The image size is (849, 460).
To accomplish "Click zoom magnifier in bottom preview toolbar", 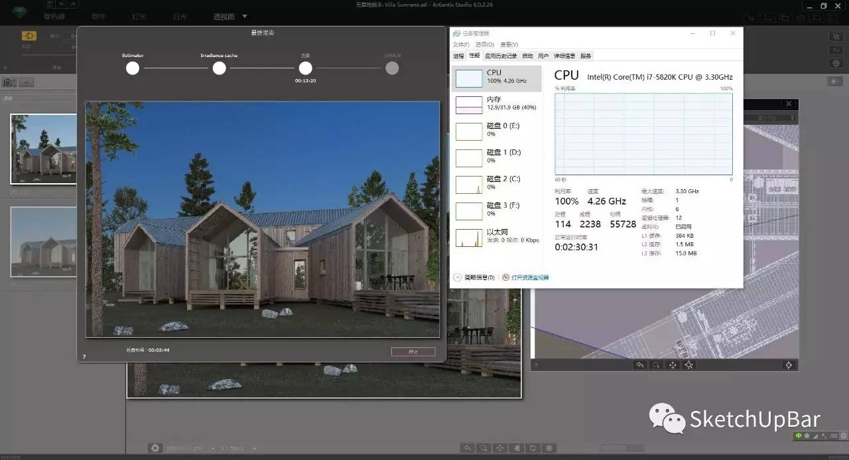I will pyautogui.click(x=485, y=448).
